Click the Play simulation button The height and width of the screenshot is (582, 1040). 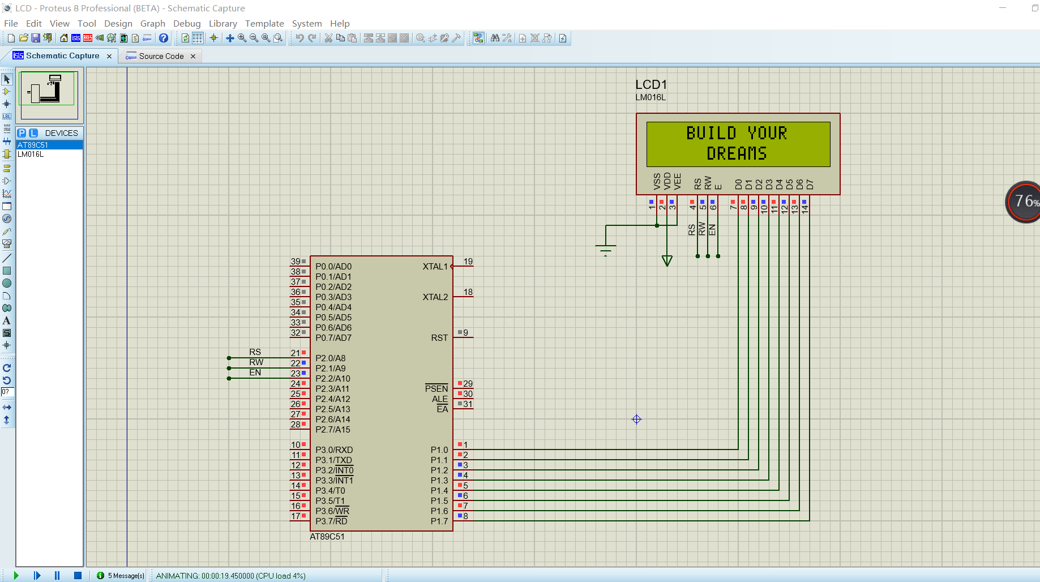[16, 575]
